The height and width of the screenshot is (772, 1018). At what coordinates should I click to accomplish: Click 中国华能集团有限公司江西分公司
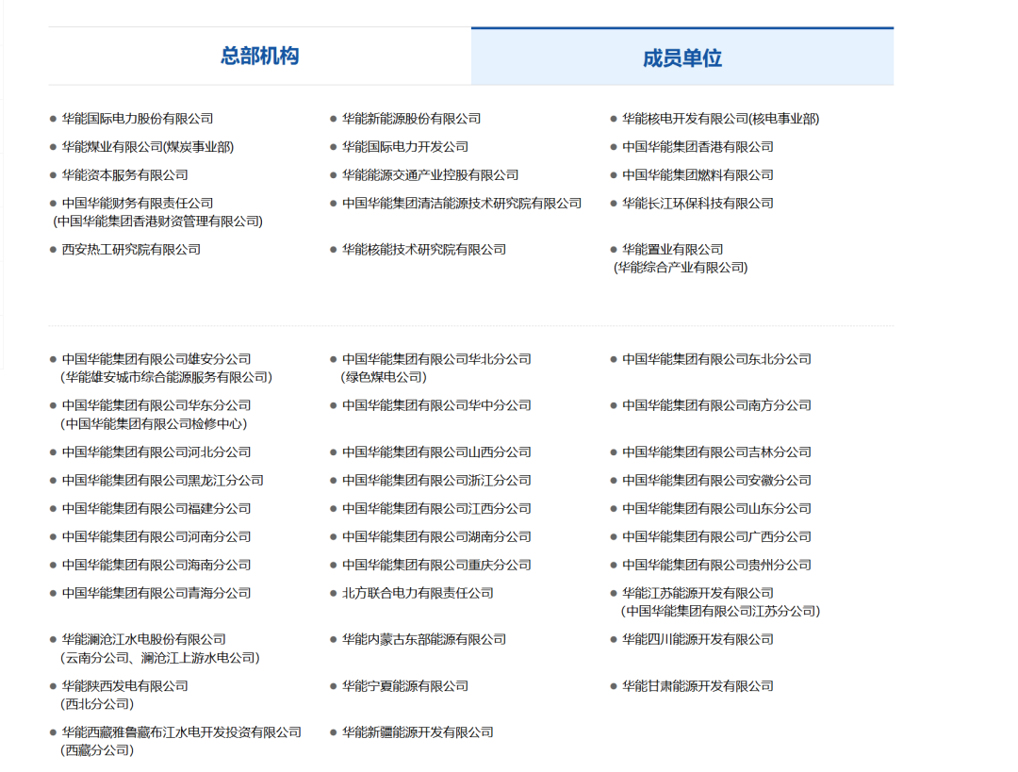(x=437, y=508)
